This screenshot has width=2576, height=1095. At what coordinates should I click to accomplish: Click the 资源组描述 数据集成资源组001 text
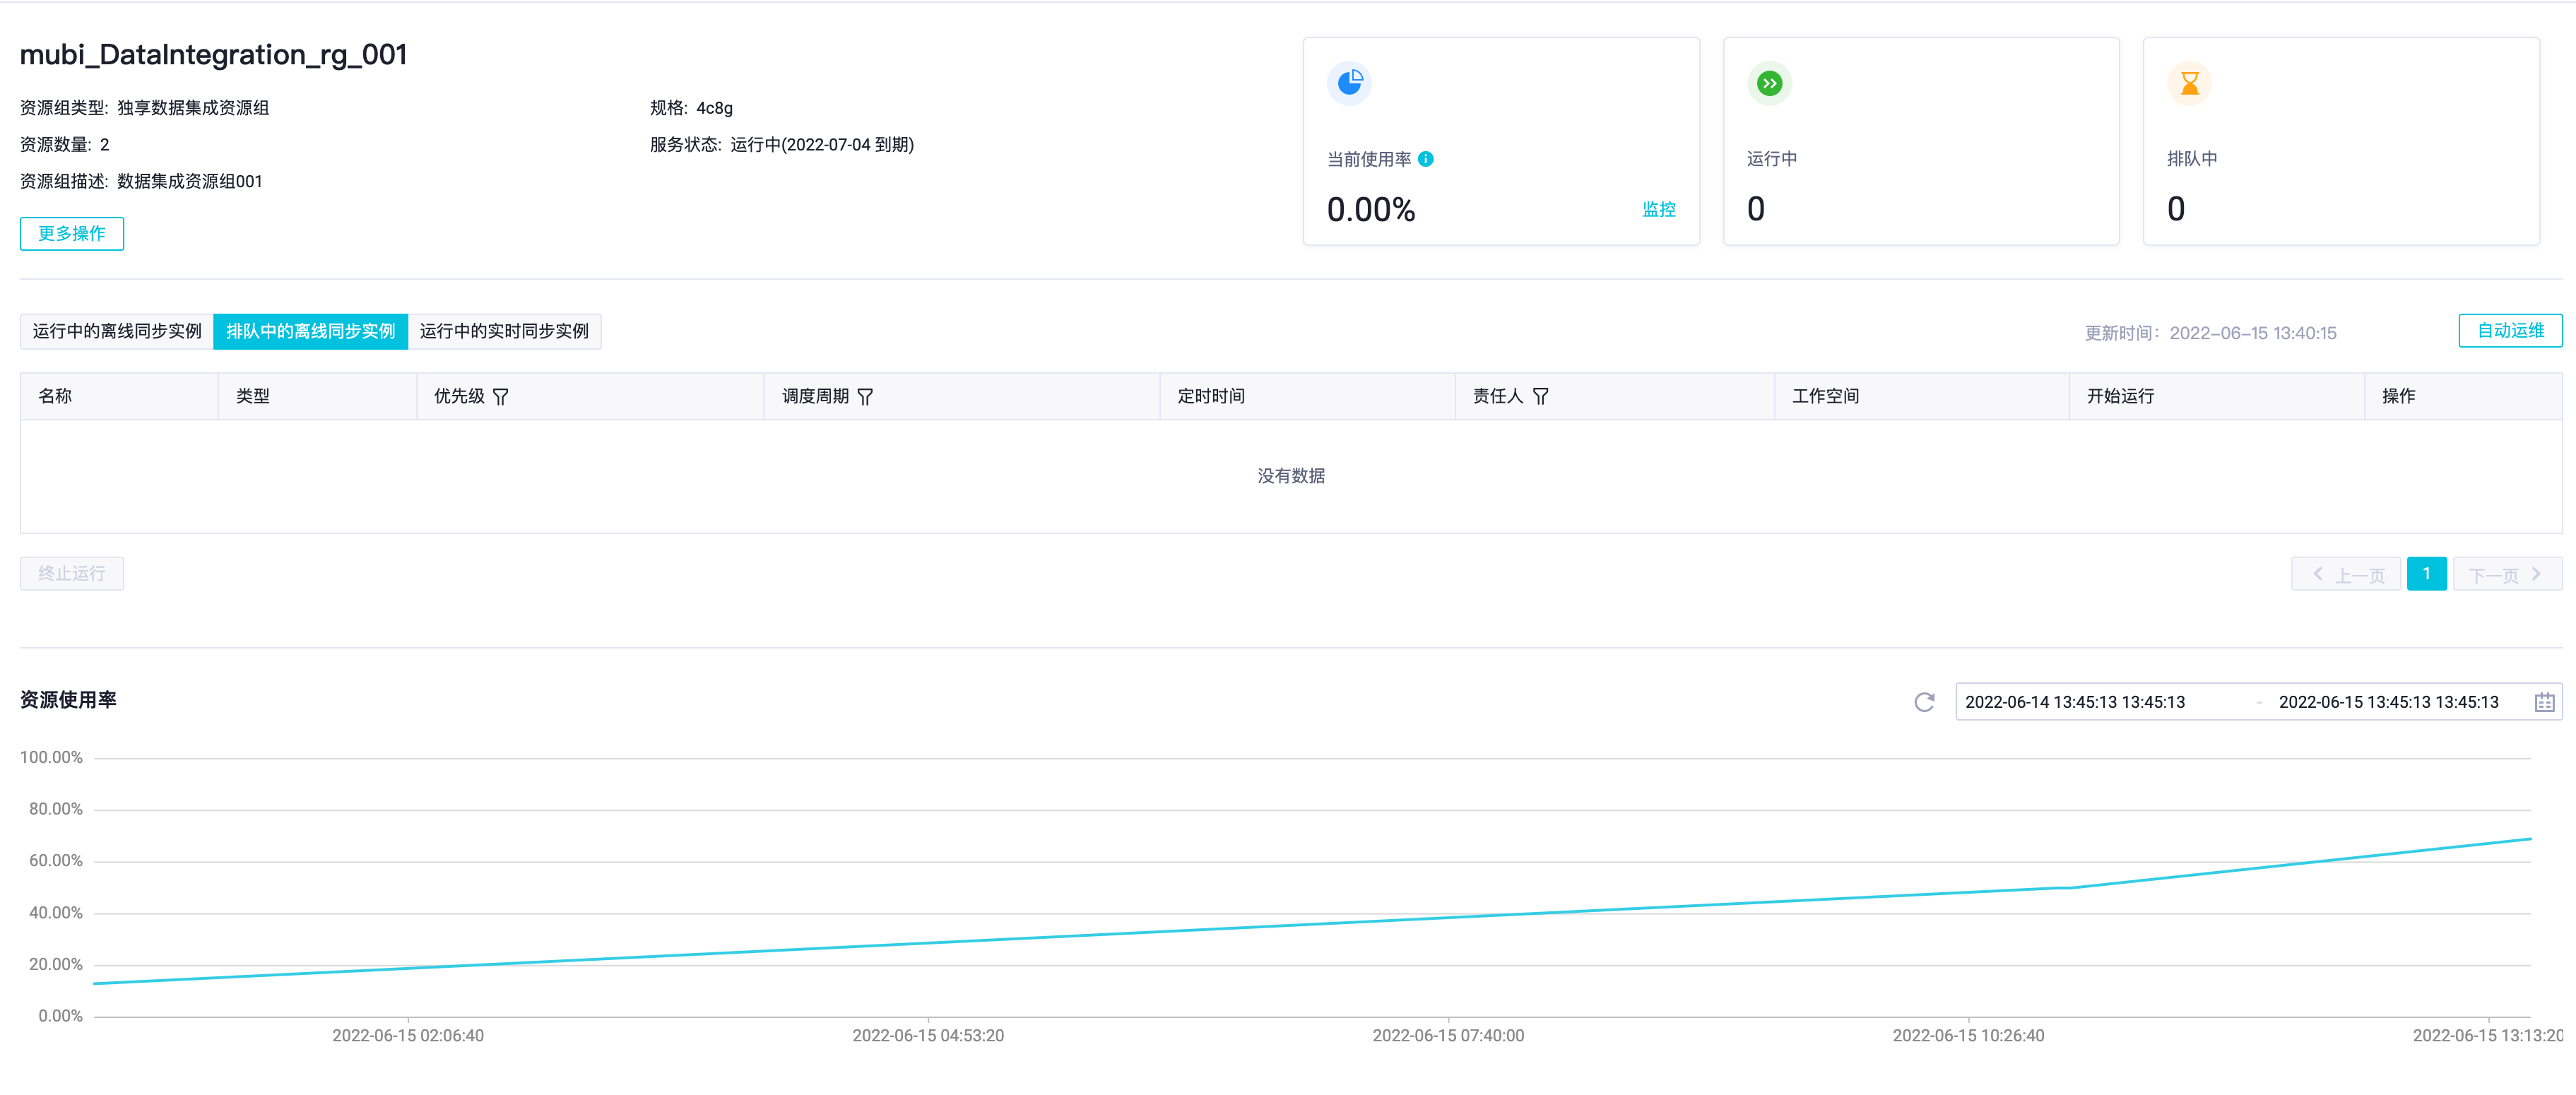(141, 182)
